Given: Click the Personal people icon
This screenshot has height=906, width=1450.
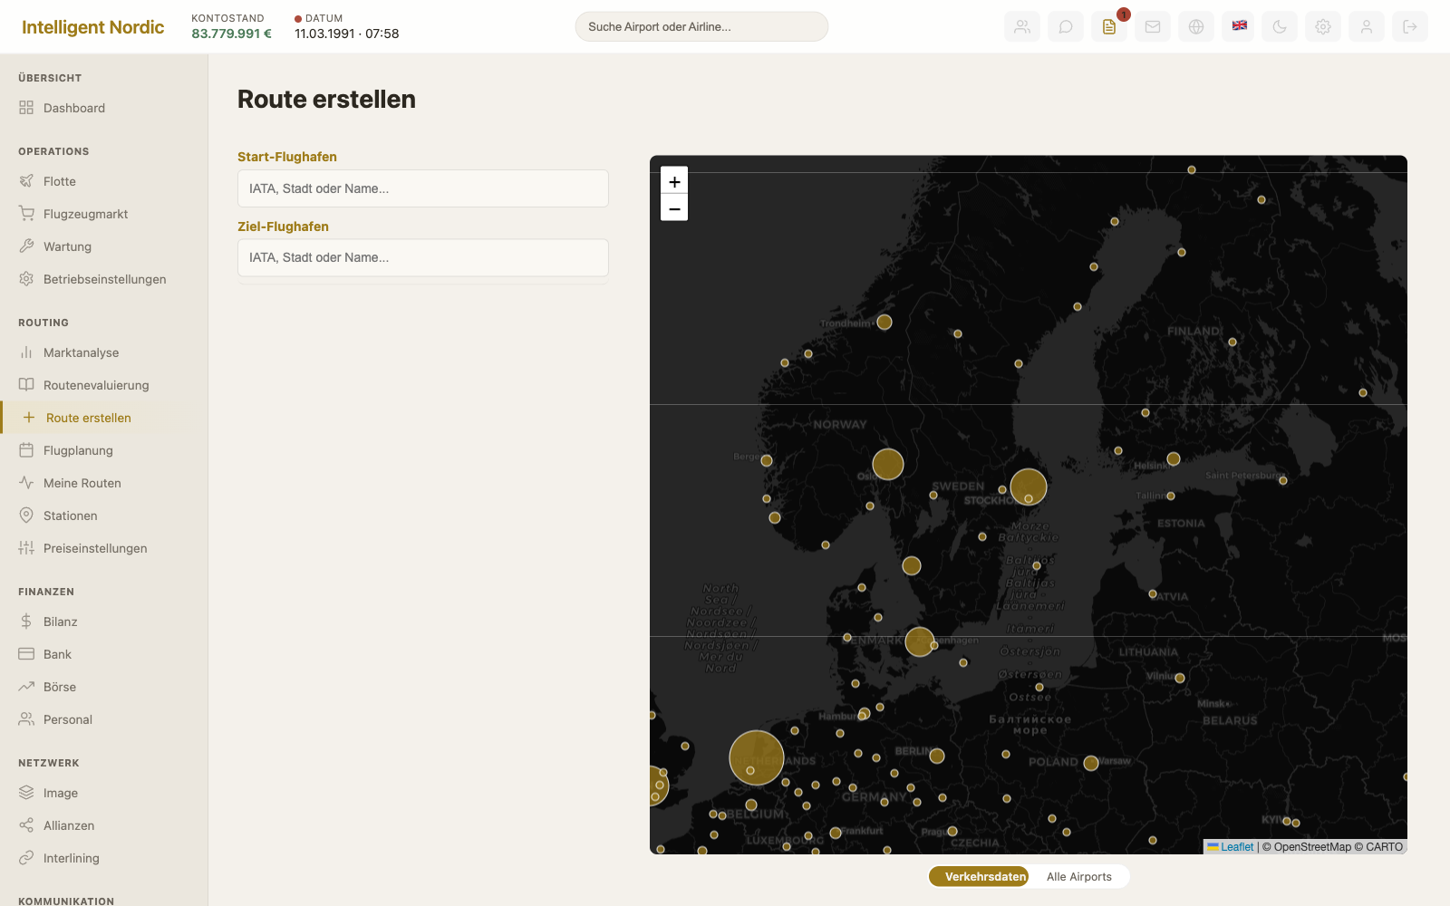Looking at the screenshot, I should 26,719.
